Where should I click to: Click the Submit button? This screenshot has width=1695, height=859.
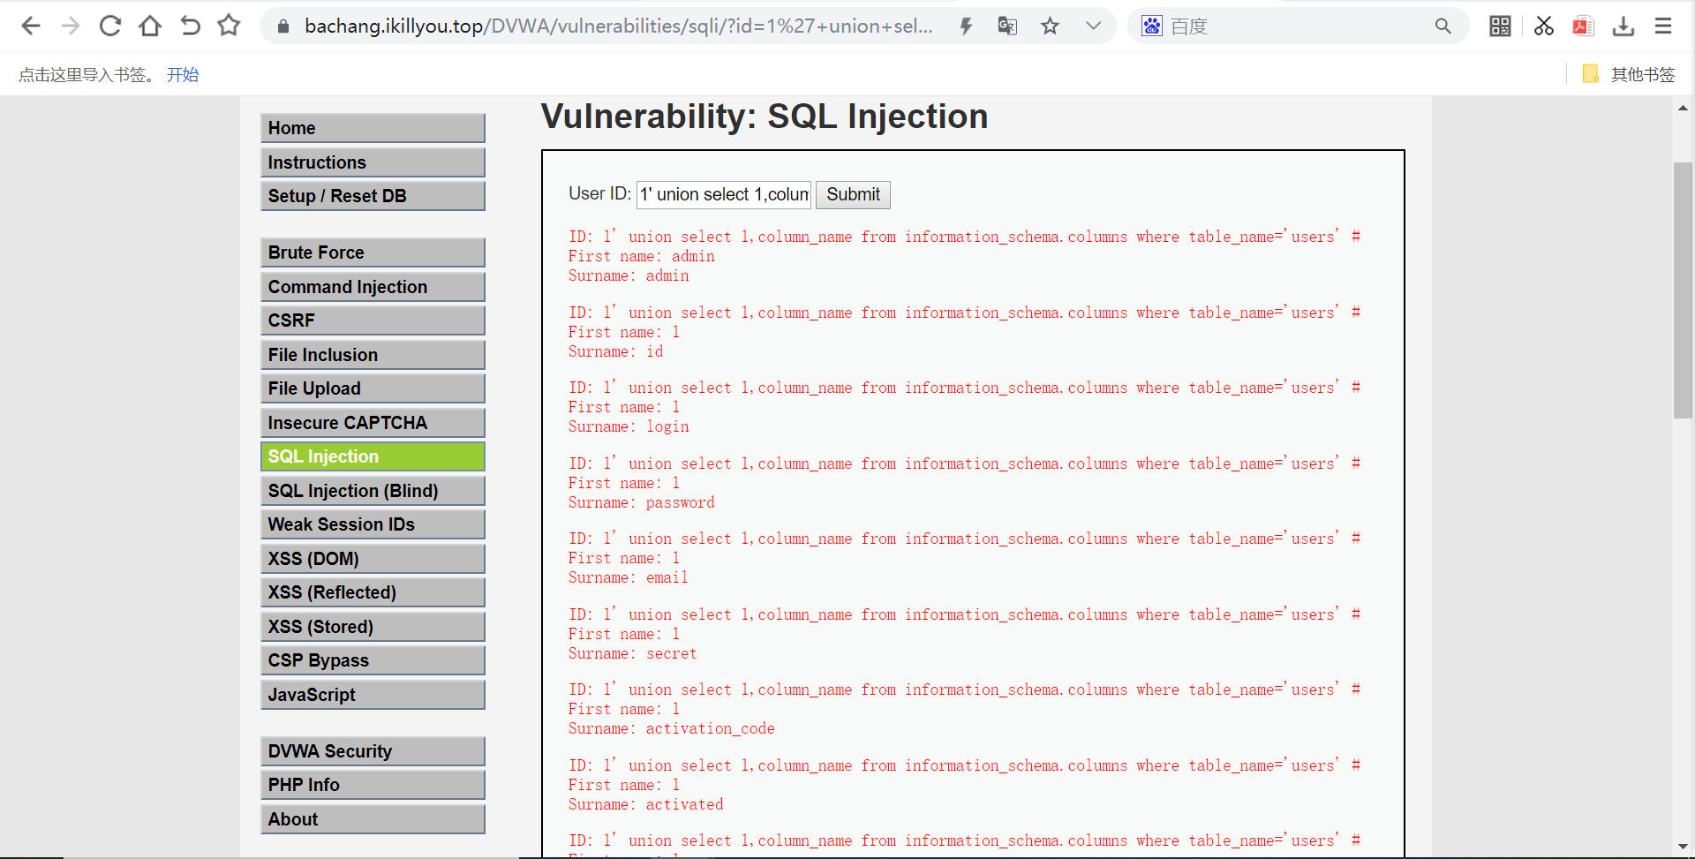pos(853,194)
